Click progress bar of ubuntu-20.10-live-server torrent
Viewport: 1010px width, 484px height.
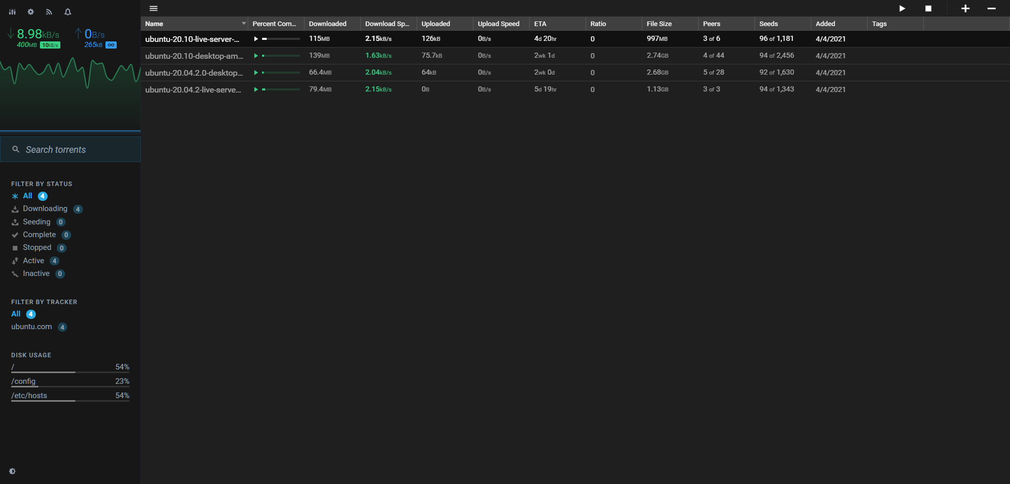(x=281, y=39)
